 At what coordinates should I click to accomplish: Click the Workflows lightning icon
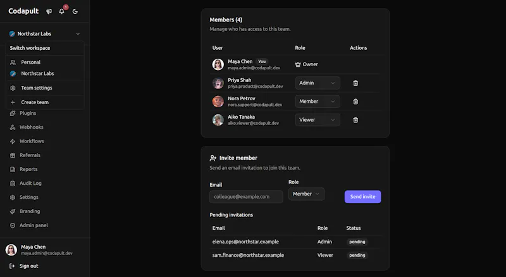[13, 141]
